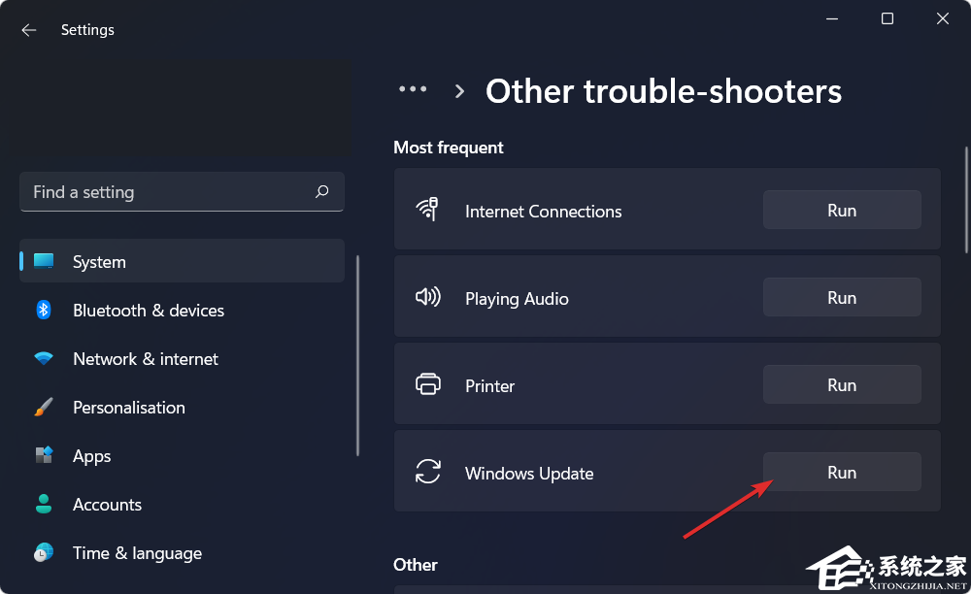Click the Apps icon in sidebar
Image resolution: width=971 pixels, height=594 pixels.
click(44, 455)
